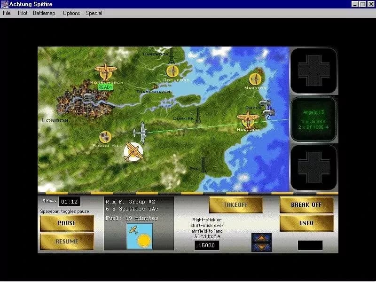This screenshot has width=376, height=282.
Task: Click the radar tower near Rye
Action: tap(204, 165)
